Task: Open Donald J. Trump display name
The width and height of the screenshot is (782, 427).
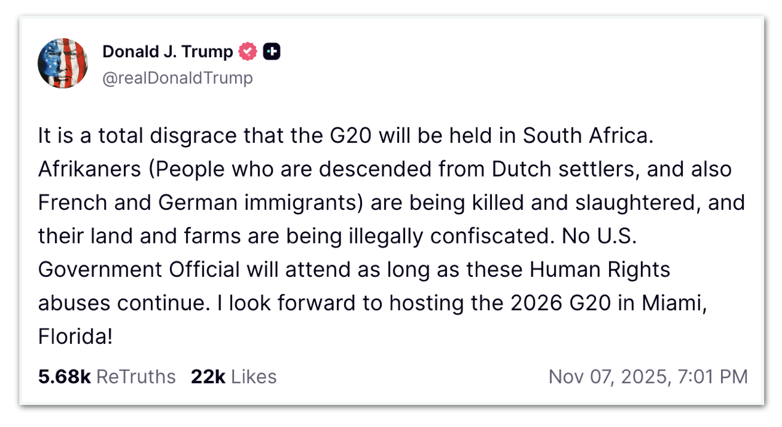Action: [167, 52]
